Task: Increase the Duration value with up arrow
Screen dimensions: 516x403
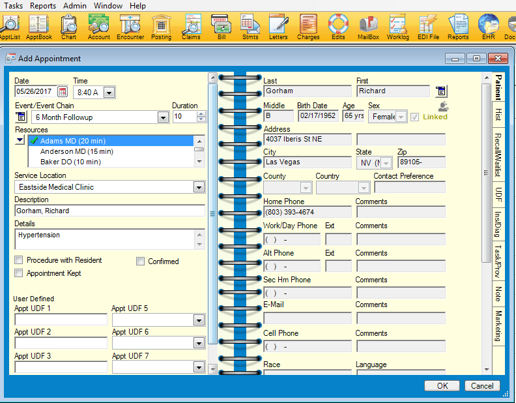Action: (x=201, y=114)
